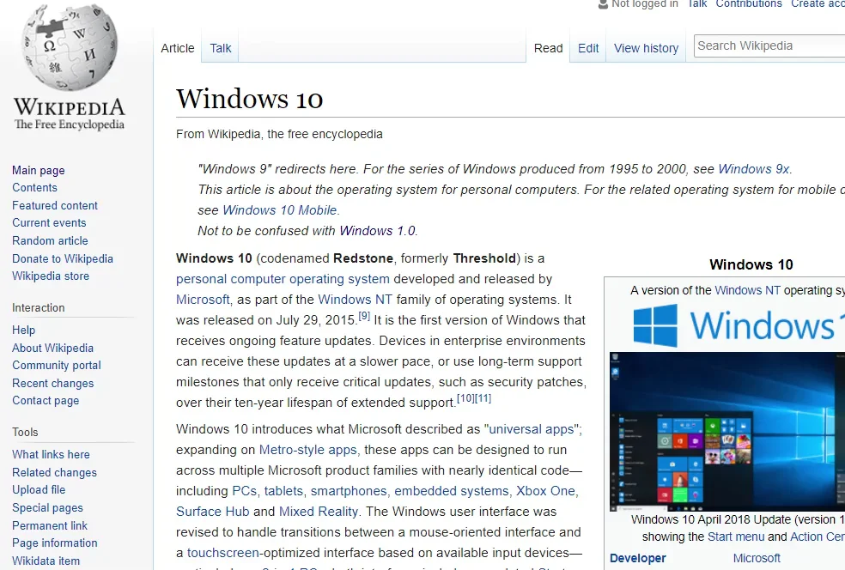Open the Contact page link
The height and width of the screenshot is (570, 845).
coord(46,400)
